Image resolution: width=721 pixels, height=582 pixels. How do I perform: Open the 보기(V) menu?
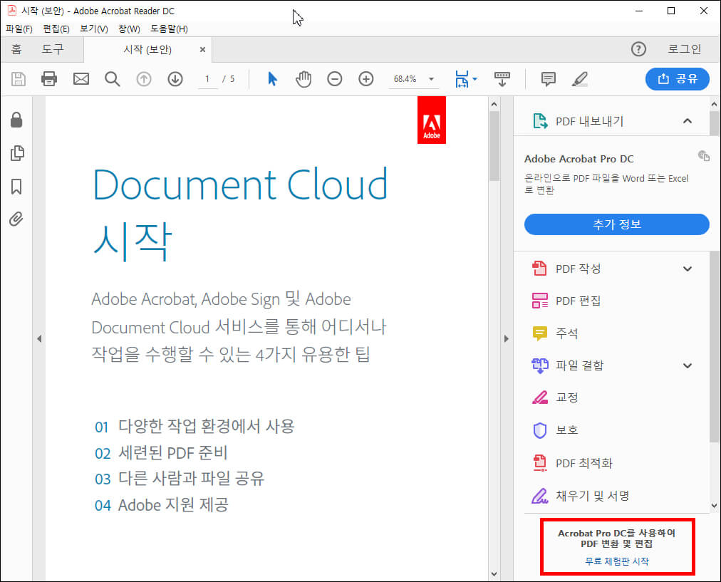[94, 29]
